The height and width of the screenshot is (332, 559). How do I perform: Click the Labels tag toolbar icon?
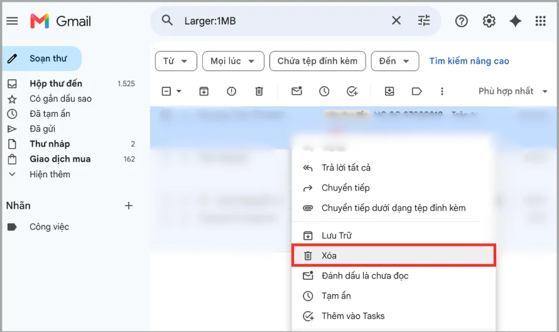(x=417, y=91)
